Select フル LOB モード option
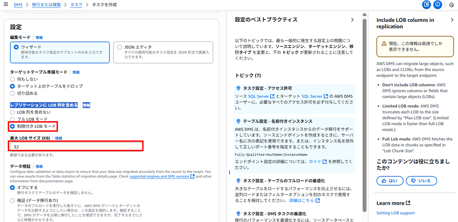Image resolution: width=458 pixels, height=222 pixels. (13, 119)
